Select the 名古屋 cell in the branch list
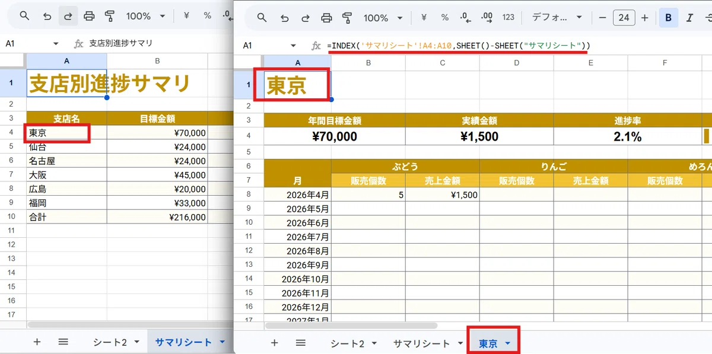This screenshot has height=354, width=712. click(66, 161)
